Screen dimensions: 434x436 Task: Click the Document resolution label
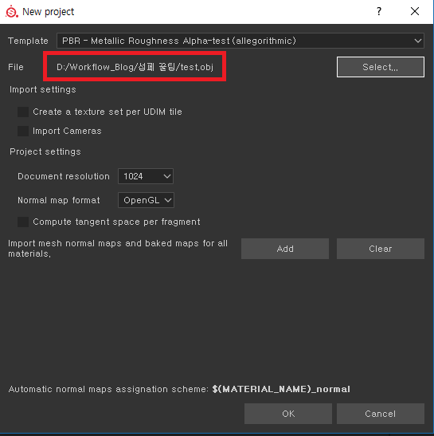pyautogui.click(x=64, y=176)
